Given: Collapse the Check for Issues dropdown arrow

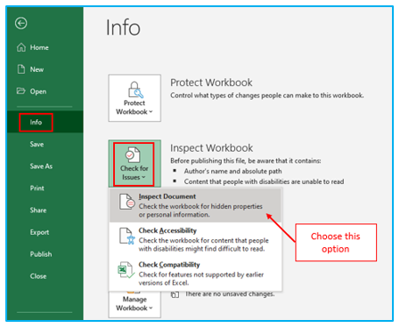Looking at the screenshot, I should [143, 177].
